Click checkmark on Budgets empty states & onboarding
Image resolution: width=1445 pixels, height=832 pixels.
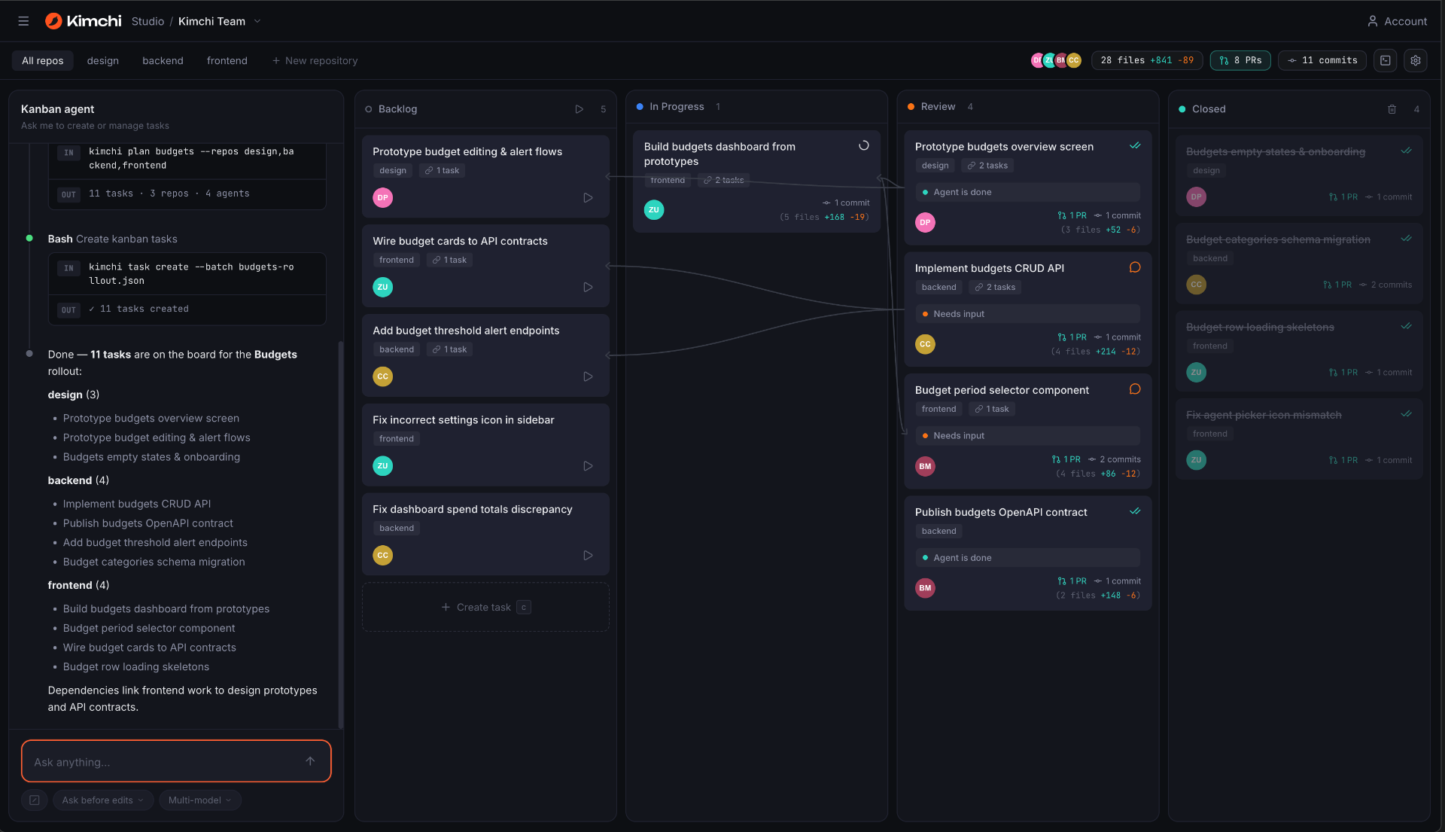click(x=1406, y=151)
